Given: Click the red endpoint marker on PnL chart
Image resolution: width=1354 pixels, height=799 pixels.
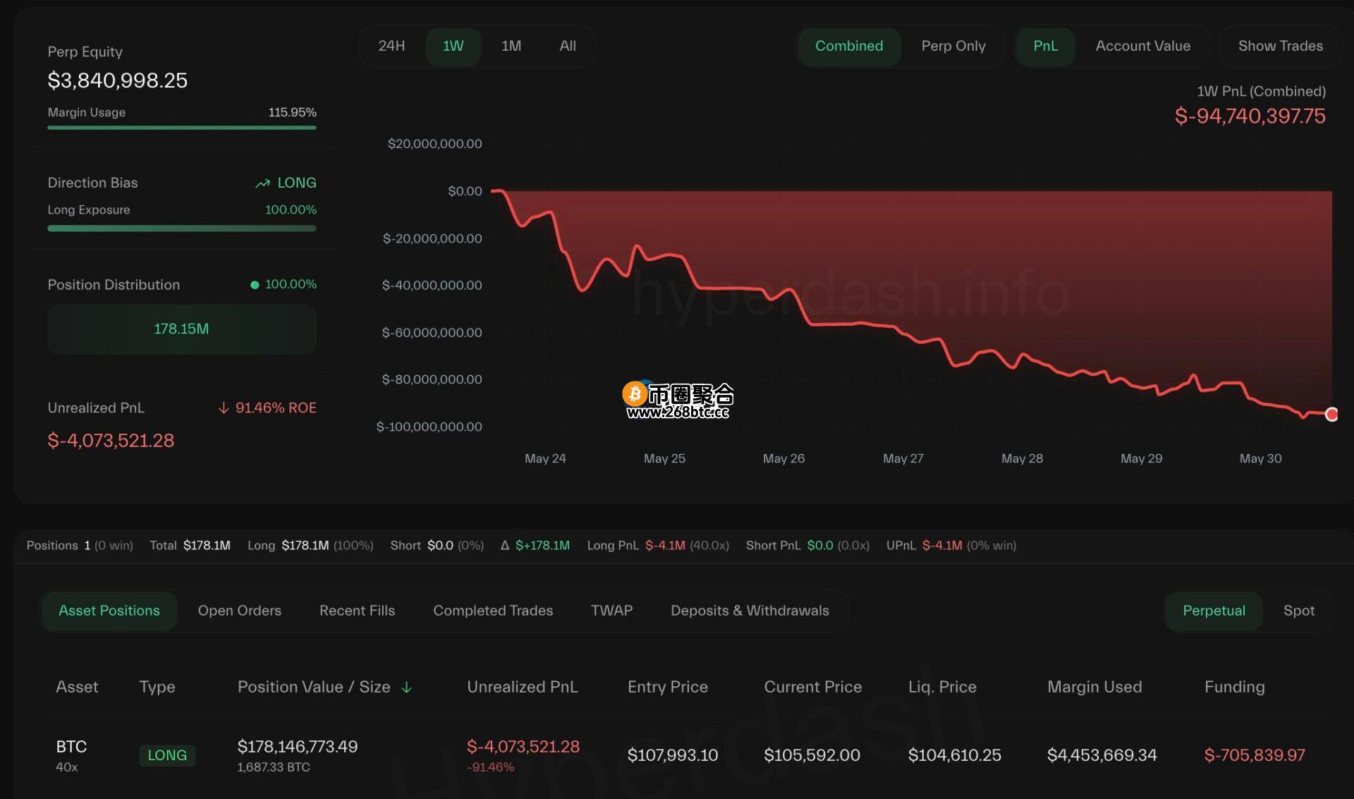Looking at the screenshot, I should (x=1331, y=414).
